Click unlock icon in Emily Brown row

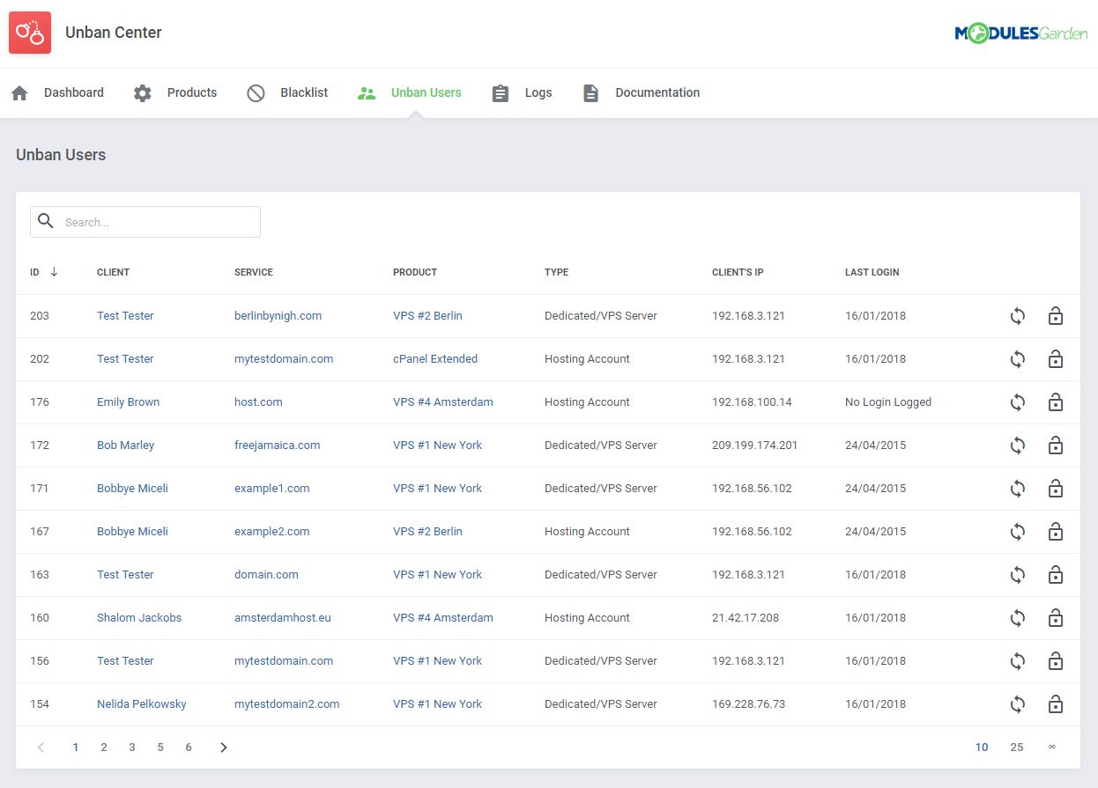click(1055, 402)
